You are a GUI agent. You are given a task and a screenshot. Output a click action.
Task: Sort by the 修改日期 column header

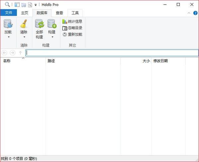click(168, 61)
